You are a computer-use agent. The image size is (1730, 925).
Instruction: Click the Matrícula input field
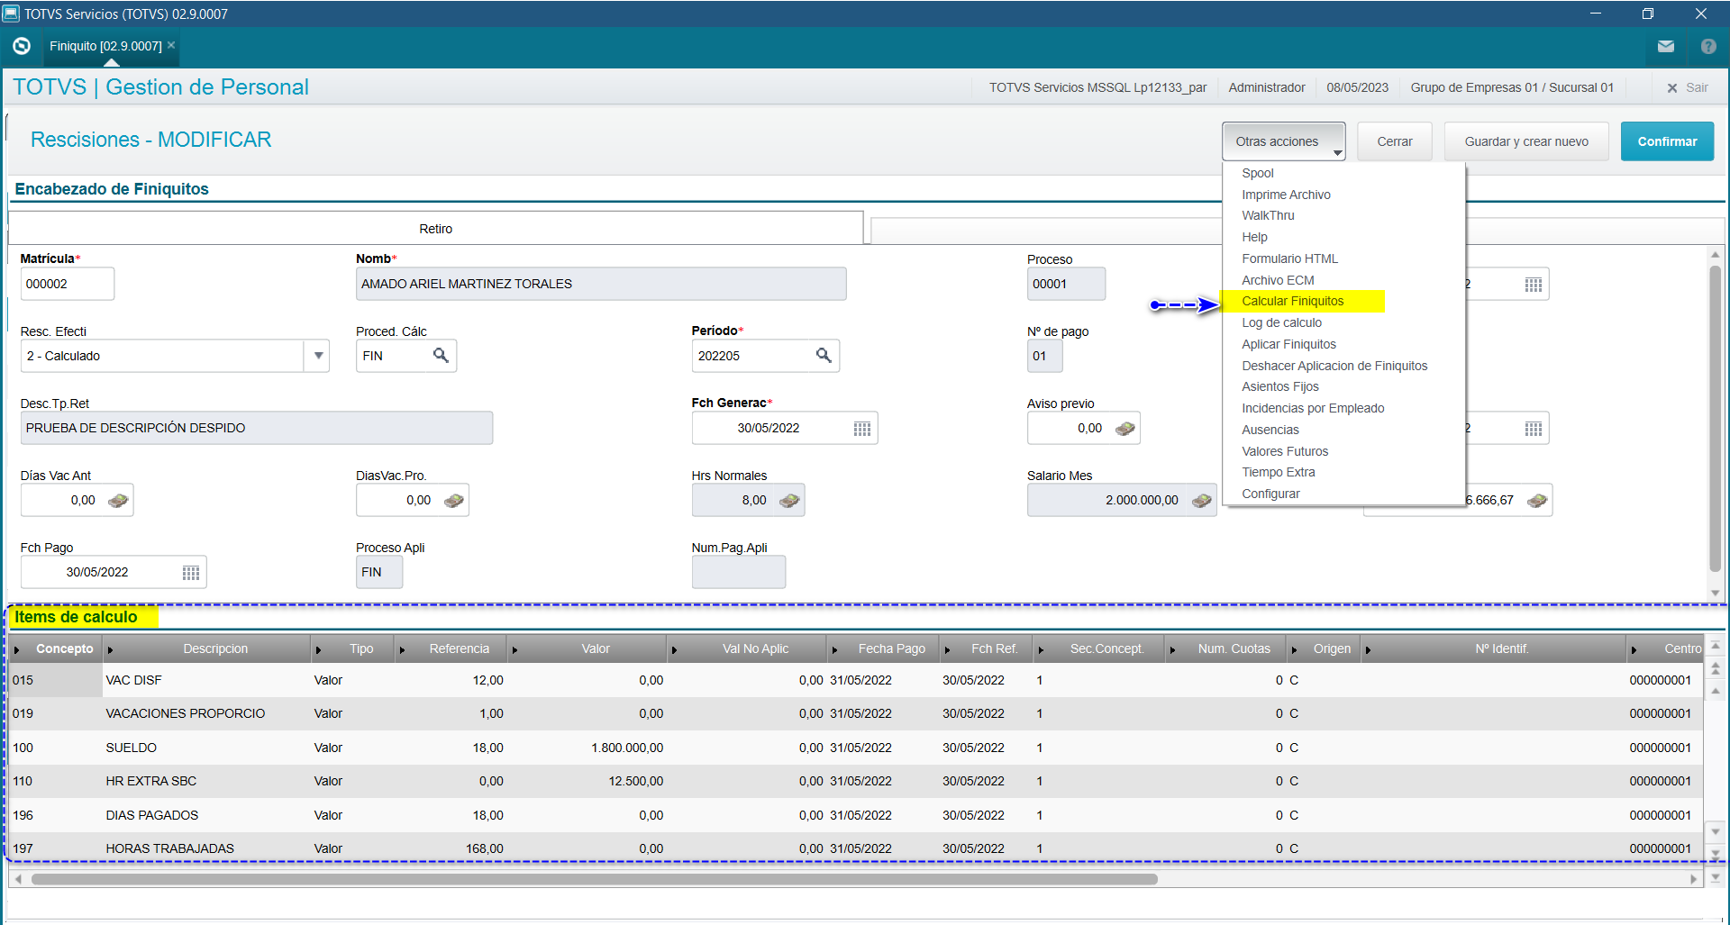point(67,284)
